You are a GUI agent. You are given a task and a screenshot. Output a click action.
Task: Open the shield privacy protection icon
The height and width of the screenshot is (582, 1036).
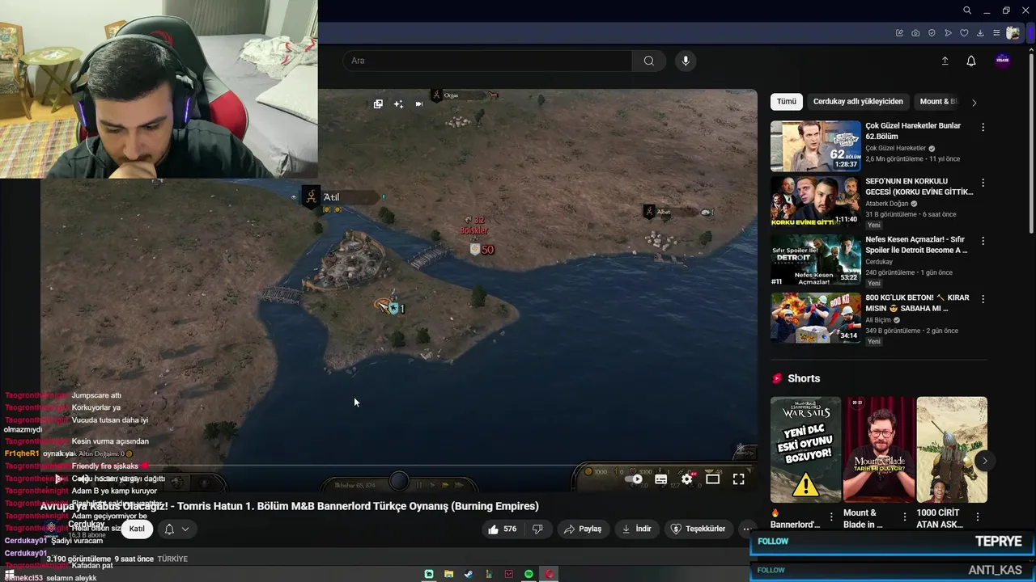(932, 33)
